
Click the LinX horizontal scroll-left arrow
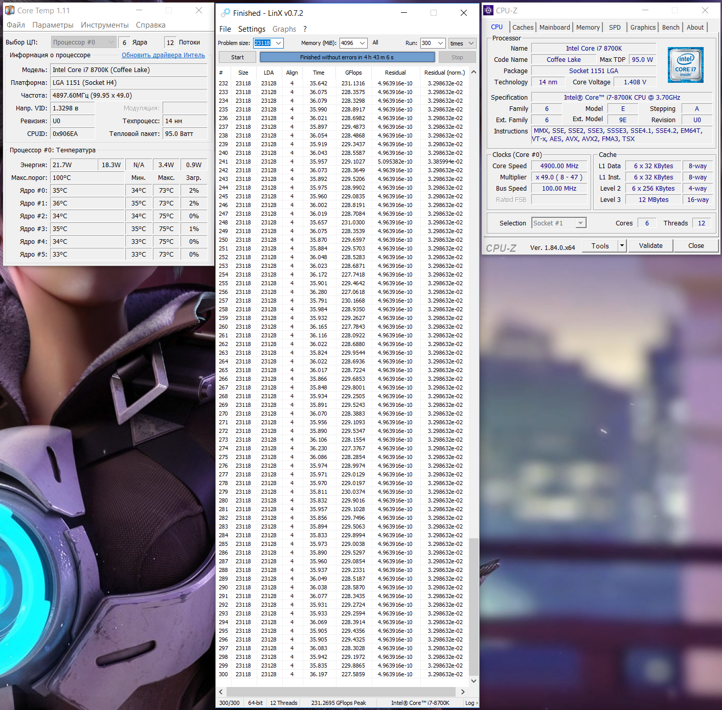click(x=221, y=692)
